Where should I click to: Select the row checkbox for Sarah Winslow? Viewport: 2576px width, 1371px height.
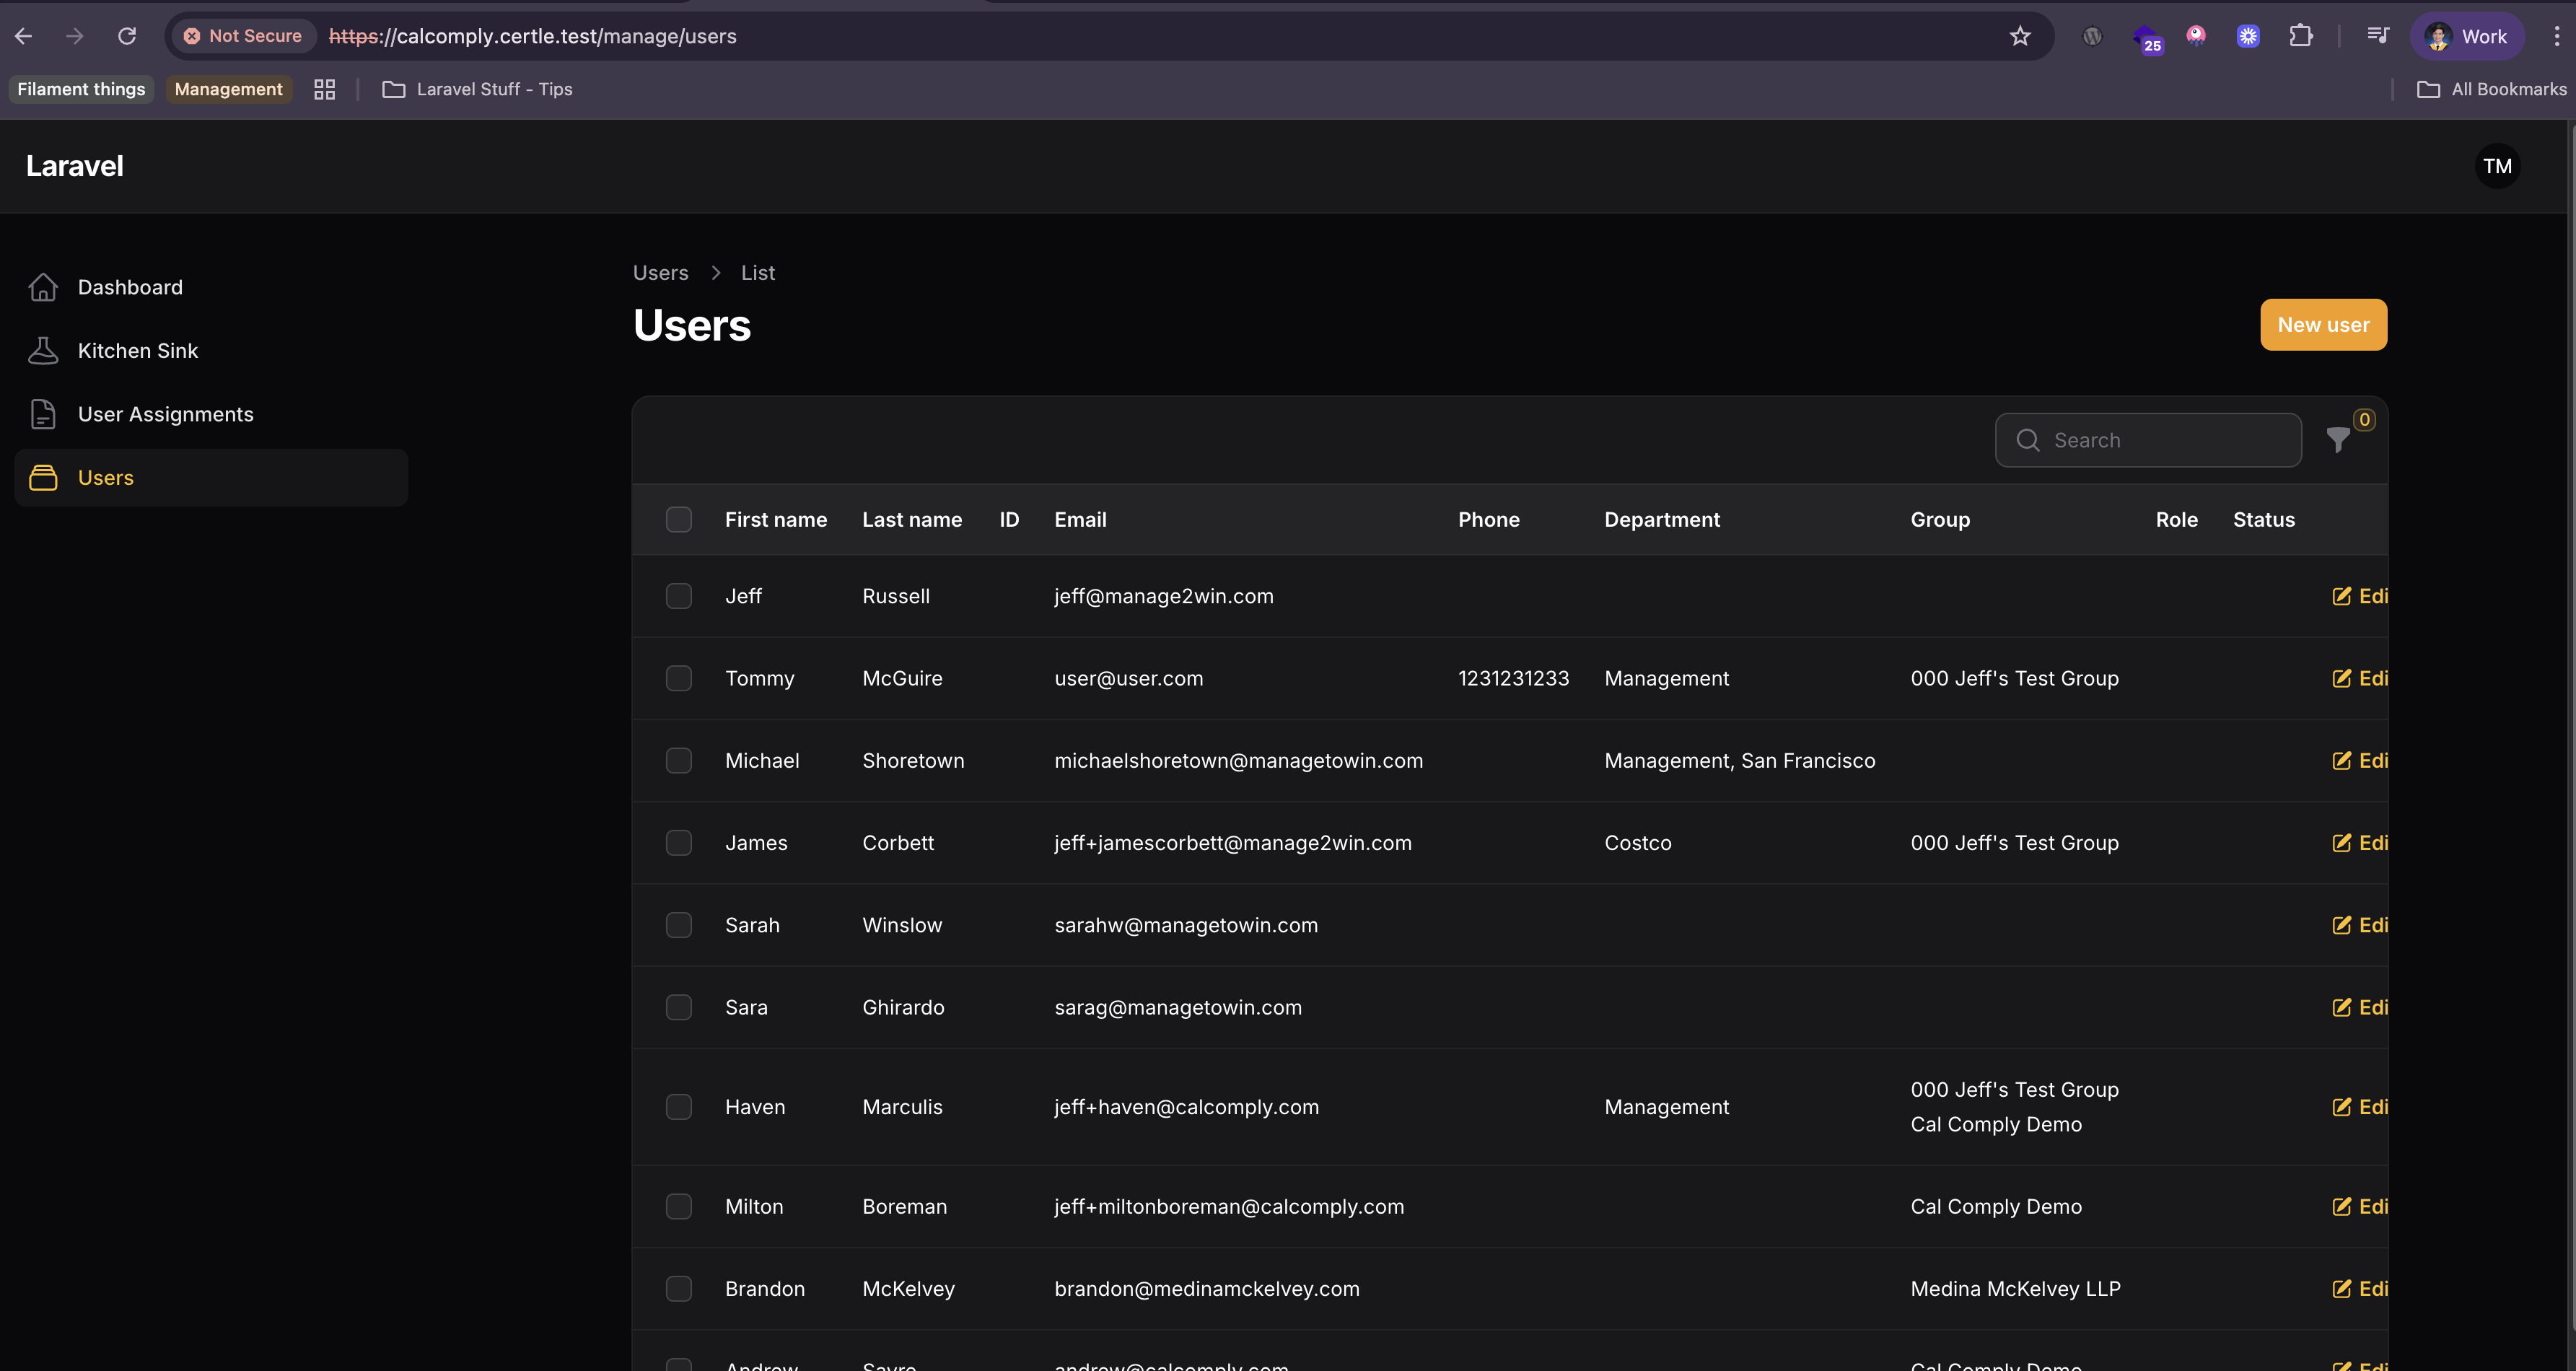tap(678, 925)
